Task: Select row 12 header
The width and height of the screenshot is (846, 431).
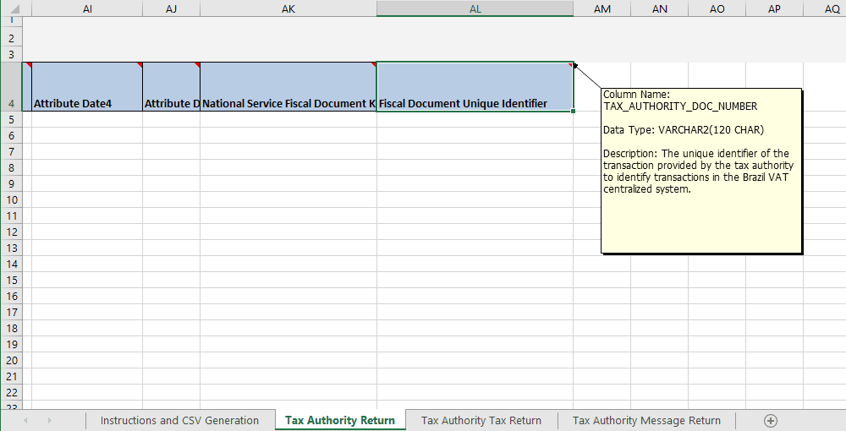Action: [11, 232]
